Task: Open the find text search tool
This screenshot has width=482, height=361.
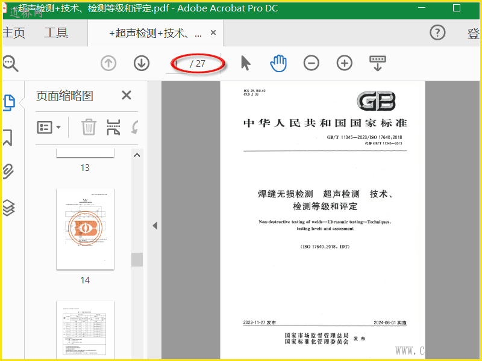Action: point(10,64)
